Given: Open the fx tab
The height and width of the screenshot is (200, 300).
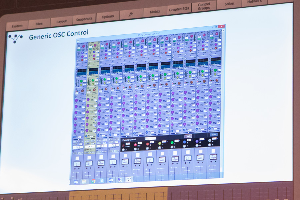Looking at the screenshot, I should pos(131,14).
